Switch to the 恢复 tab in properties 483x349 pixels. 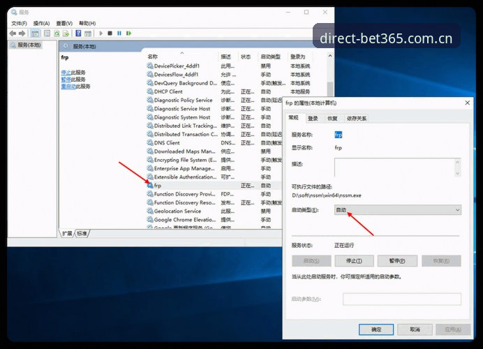(x=332, y=118)
